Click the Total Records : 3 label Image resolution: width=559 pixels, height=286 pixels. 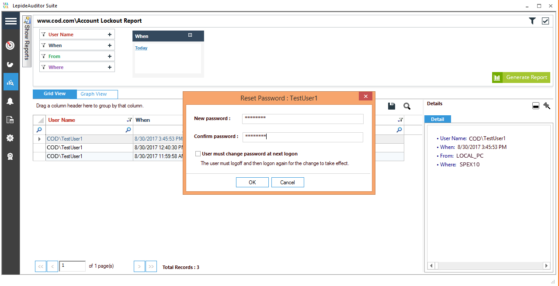point(181,267)
